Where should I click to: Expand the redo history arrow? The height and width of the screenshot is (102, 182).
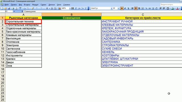click(44, 8)
